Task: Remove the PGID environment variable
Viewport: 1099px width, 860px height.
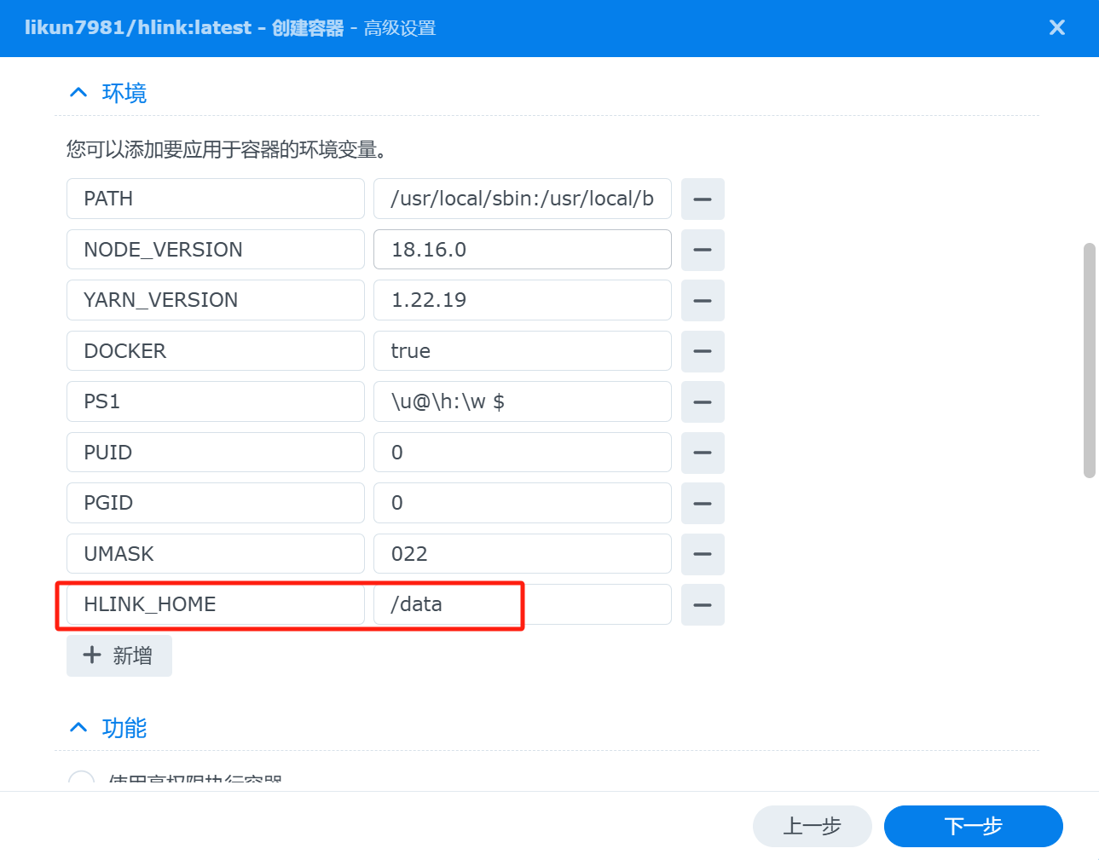Action: (702, 503)
